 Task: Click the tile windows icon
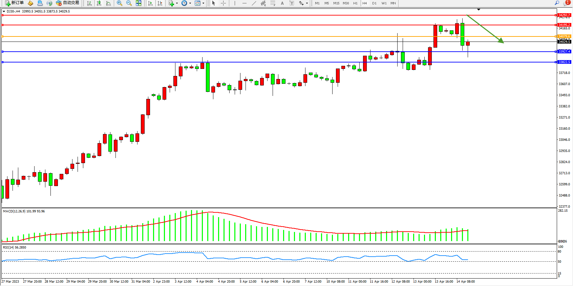[x=139, y=3]
